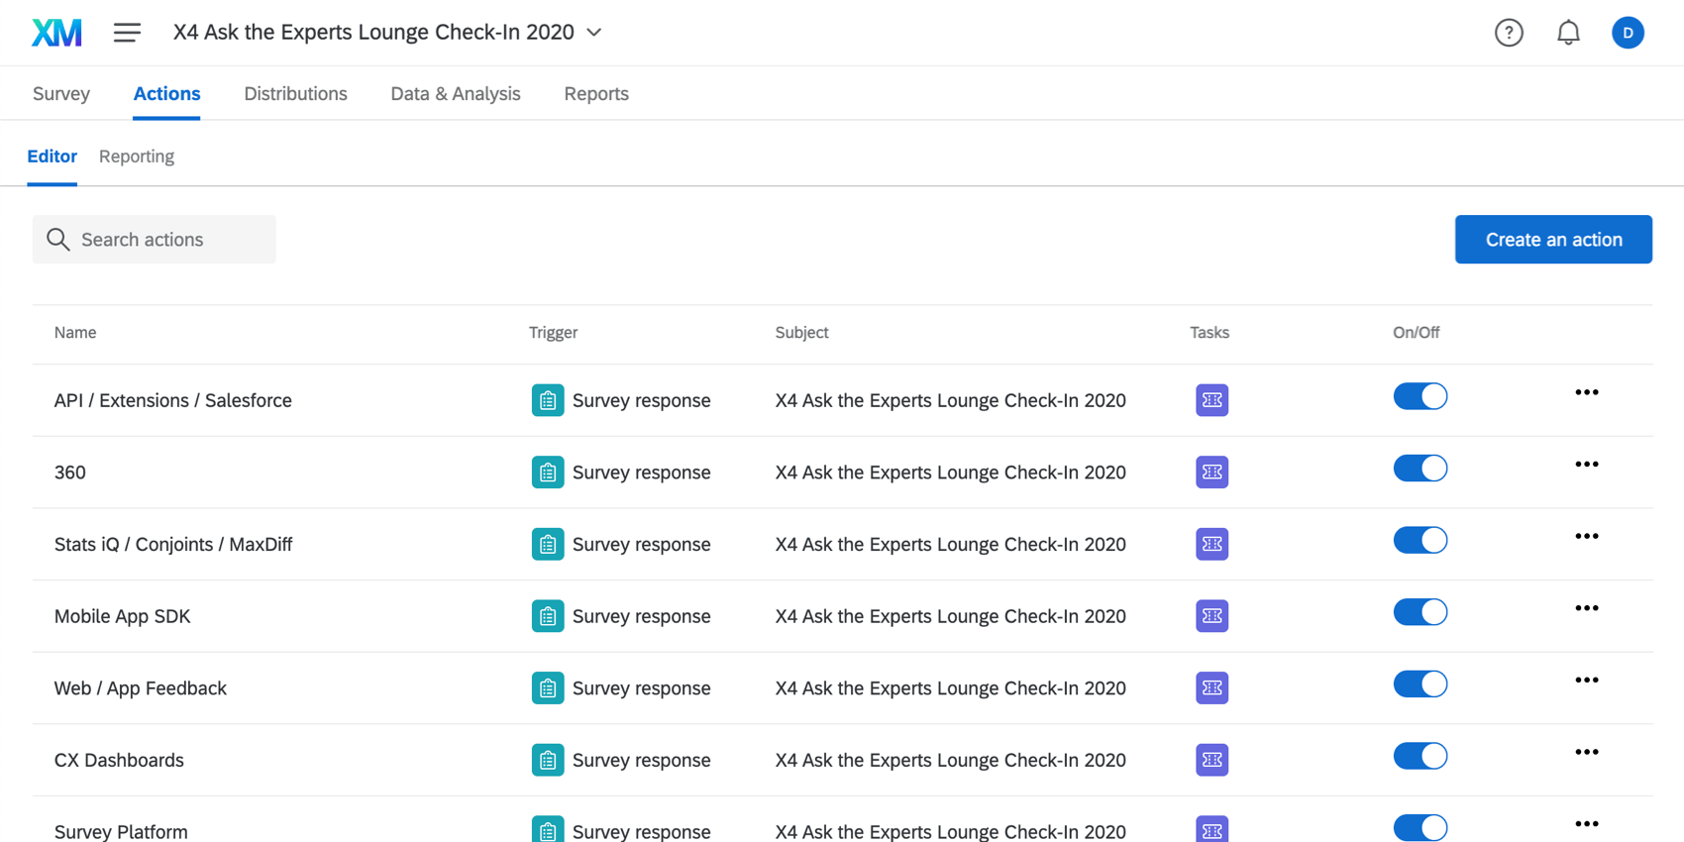
Task: Disable the Mobile App SDK action
Action: 1421,612
